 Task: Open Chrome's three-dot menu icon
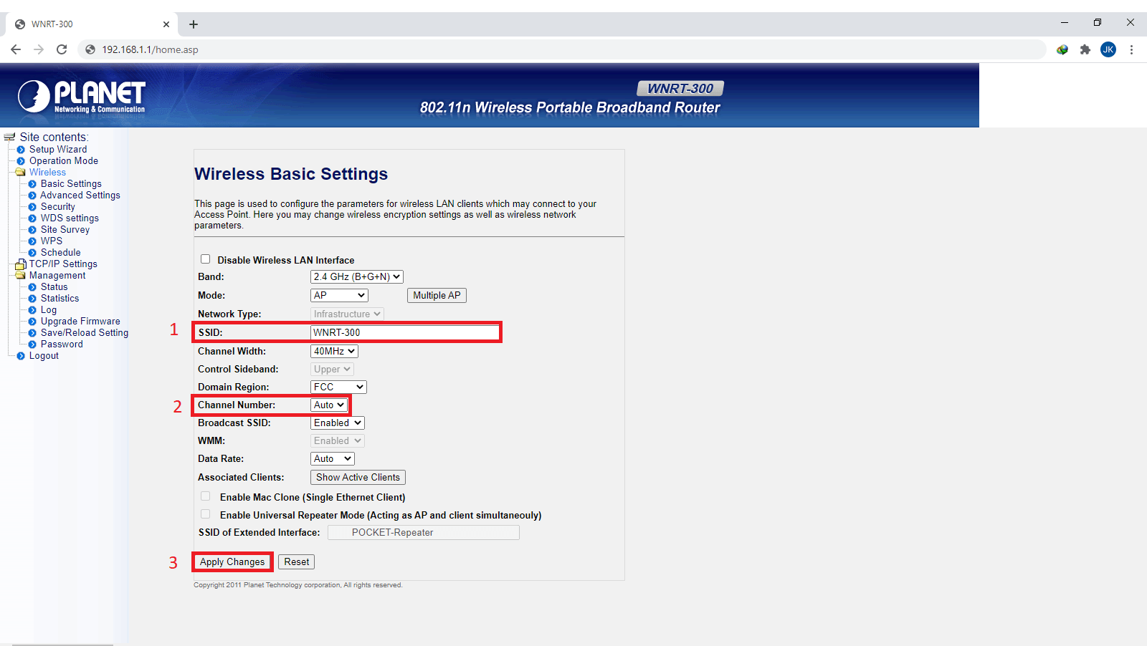(1131, 49)
